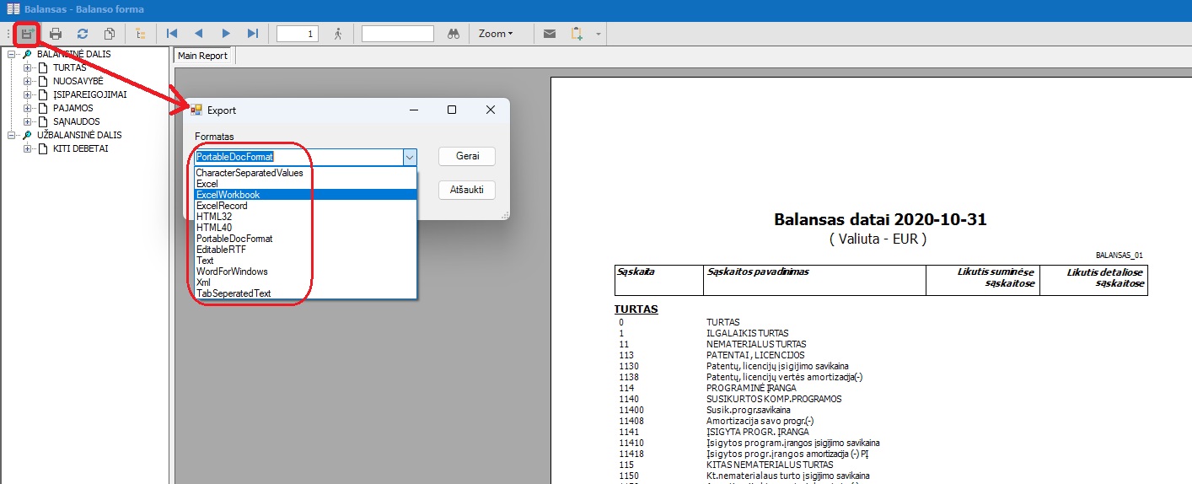Click the binoculars Find Text icon
Screen dimensions: 1192x484
(x=453, y=34)
